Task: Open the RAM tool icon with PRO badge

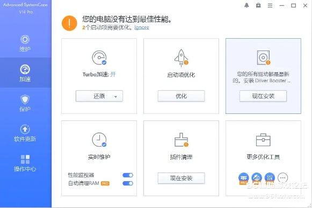Action: coord(244,178)
